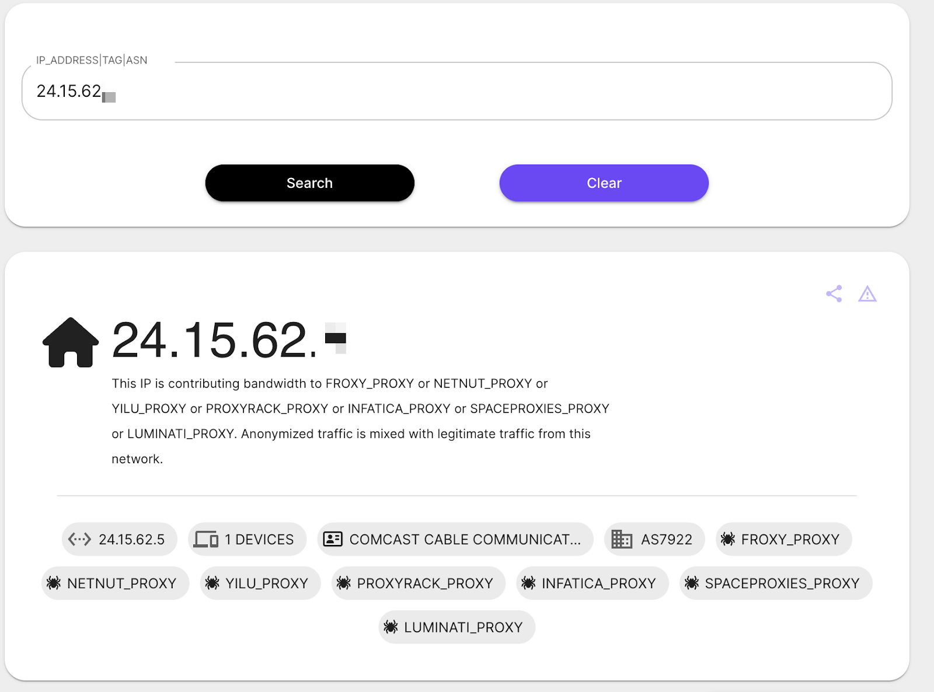Image resolution: width=934 pixels, height=692 pixels.
Task: Open the AS7922 chip label
Action: point(667,540)
